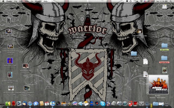Select the IMG00047-20090427-1512.jpg thumbnail
Screen dimensions: 174x108
[27, 88]
